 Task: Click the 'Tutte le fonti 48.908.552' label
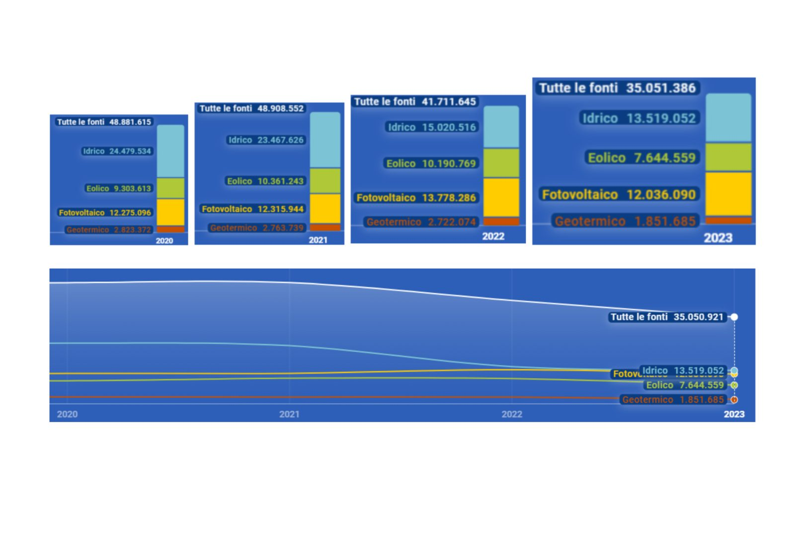click(251, 108)
